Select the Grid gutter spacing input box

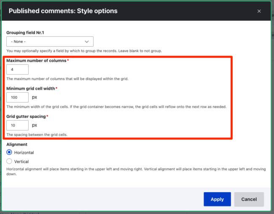coord(17,125)
